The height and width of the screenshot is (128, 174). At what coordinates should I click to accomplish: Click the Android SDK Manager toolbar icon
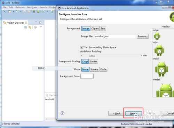pos(34,11)
